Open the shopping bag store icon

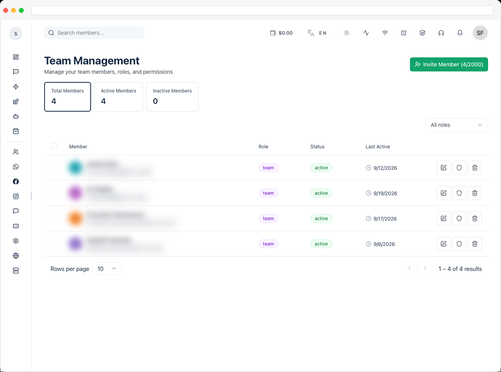point(16,131)
